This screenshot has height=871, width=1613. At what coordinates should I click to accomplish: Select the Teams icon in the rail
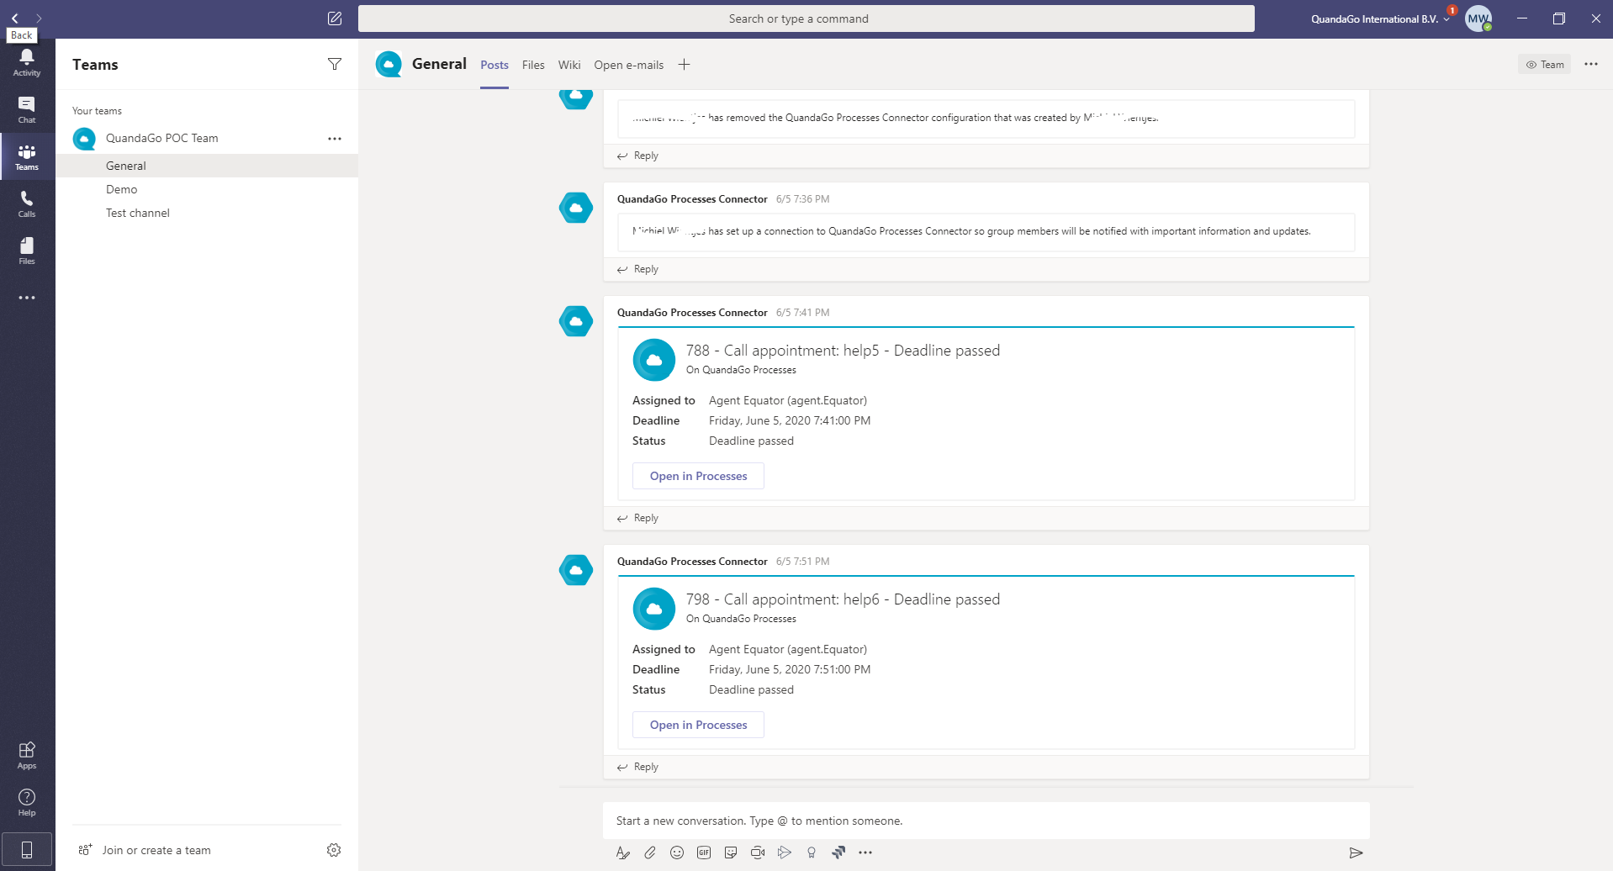coord(27,156)
